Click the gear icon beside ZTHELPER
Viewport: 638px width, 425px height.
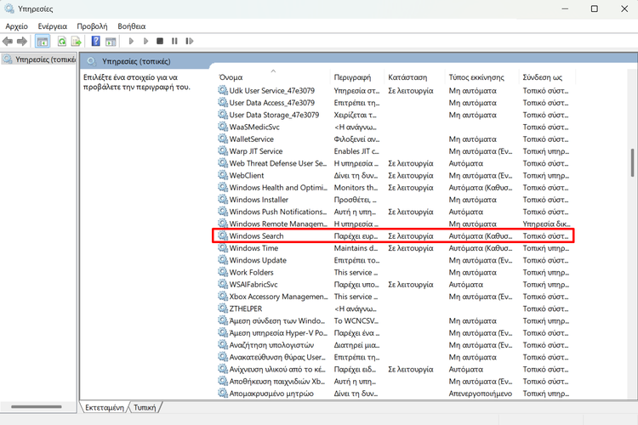click(223, 309)
